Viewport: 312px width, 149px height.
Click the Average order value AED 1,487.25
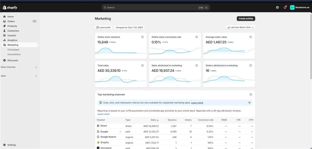[x=216, y=42]
